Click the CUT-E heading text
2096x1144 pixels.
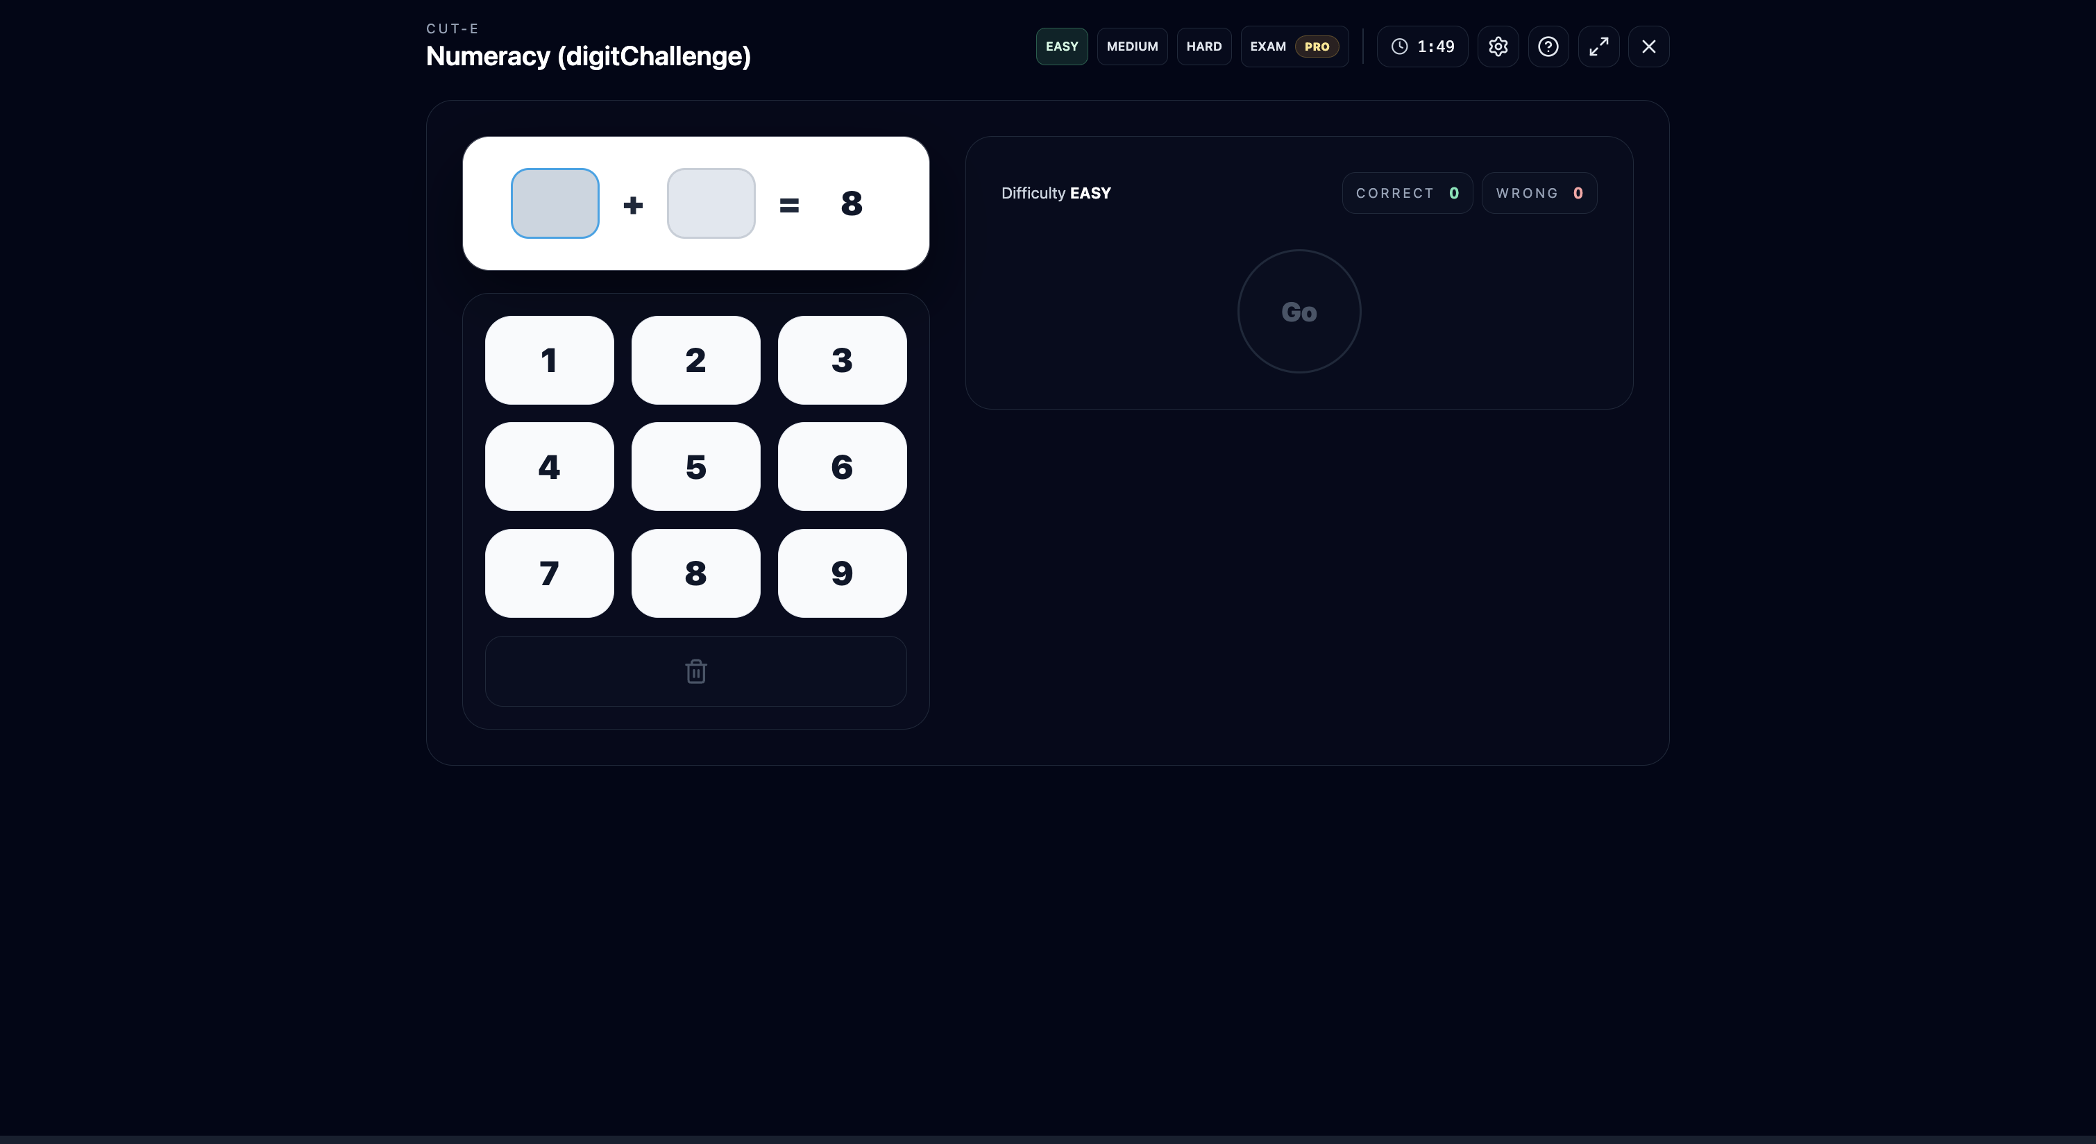pyautogui.click(x=453, y=28)
